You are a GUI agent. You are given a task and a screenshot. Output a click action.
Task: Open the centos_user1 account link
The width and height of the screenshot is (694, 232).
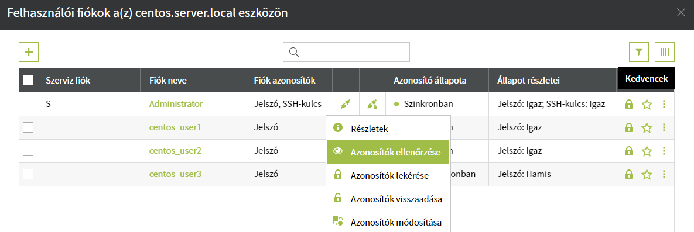pyautogui.click(x=175, y=127)
